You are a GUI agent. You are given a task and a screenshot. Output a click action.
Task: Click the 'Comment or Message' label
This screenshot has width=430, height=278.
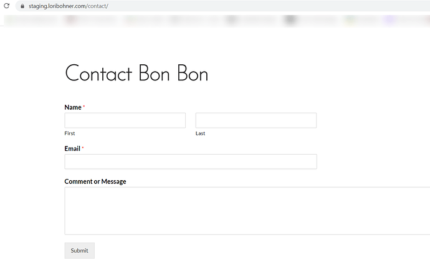(95, 181)
